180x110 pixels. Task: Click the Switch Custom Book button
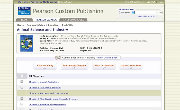click(x=104, y=66)
